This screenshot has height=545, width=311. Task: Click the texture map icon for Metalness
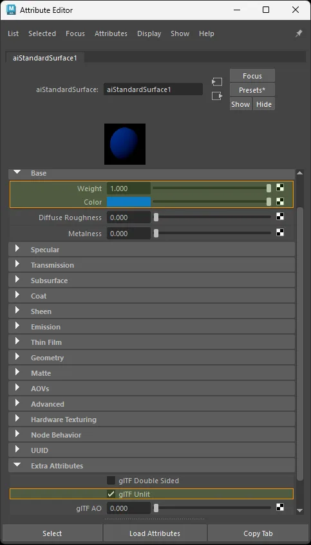coord(279,232)
